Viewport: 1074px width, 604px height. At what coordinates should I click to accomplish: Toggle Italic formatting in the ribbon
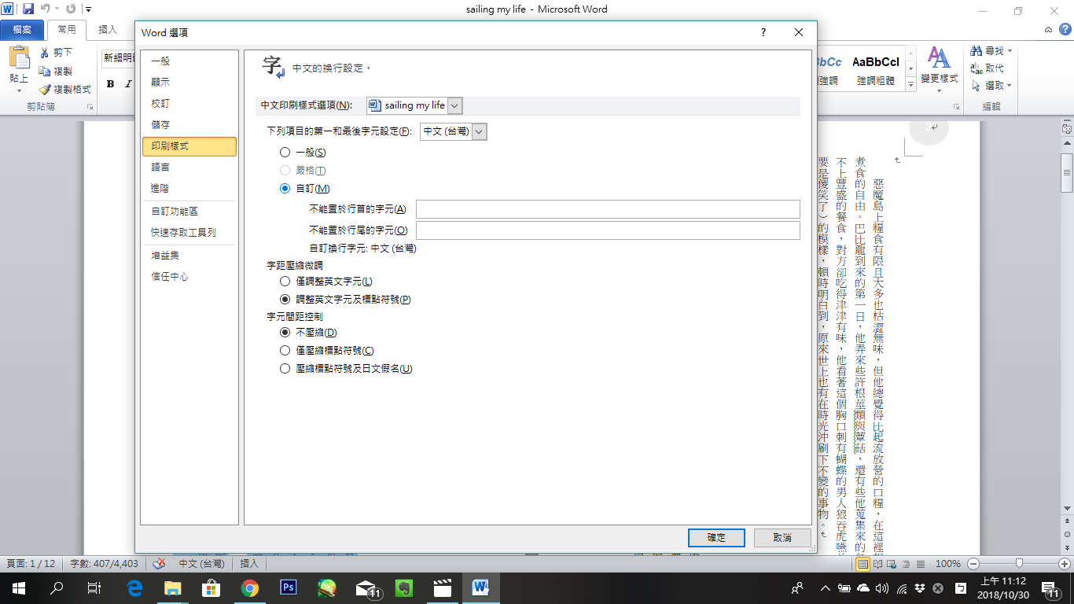pos(128,84)
